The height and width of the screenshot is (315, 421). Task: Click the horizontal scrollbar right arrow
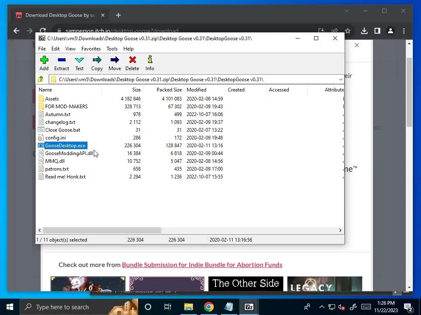coord(340,230)
